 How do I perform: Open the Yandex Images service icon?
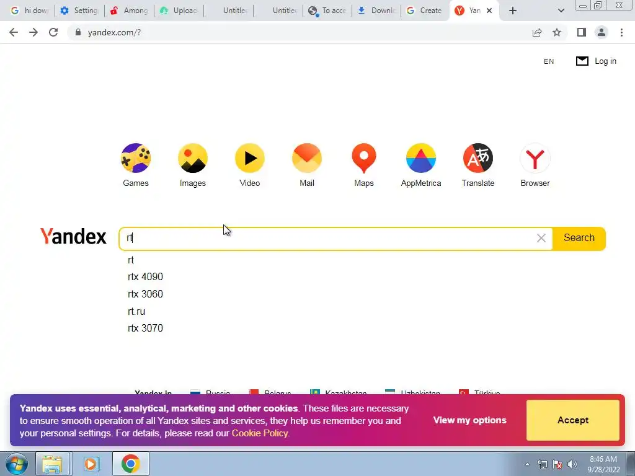[193, 158]
